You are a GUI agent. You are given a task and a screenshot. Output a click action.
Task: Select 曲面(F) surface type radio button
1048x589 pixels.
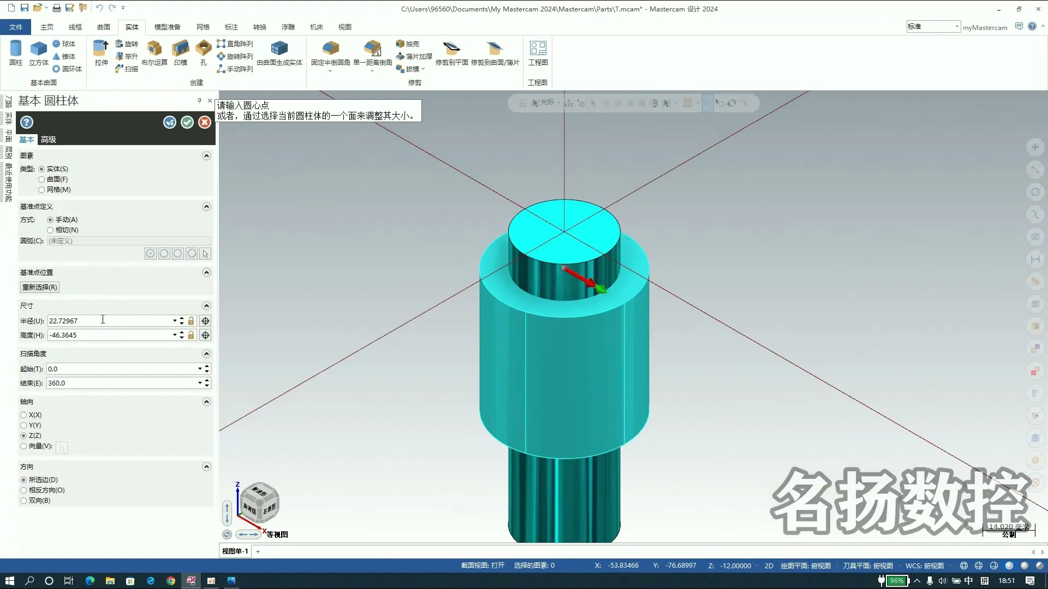click(41, 179)
